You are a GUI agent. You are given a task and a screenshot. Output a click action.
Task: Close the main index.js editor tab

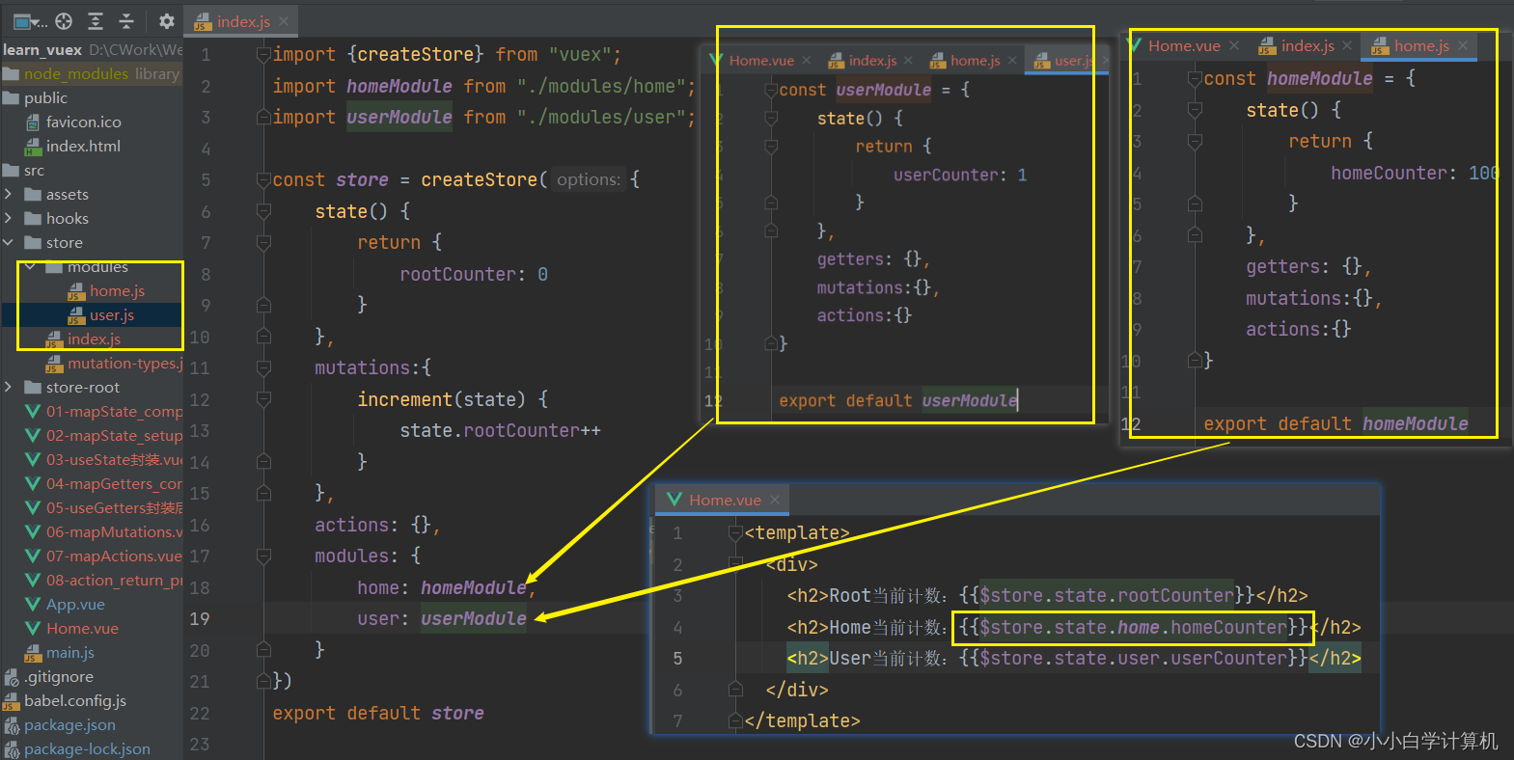[x=284, y=21]
